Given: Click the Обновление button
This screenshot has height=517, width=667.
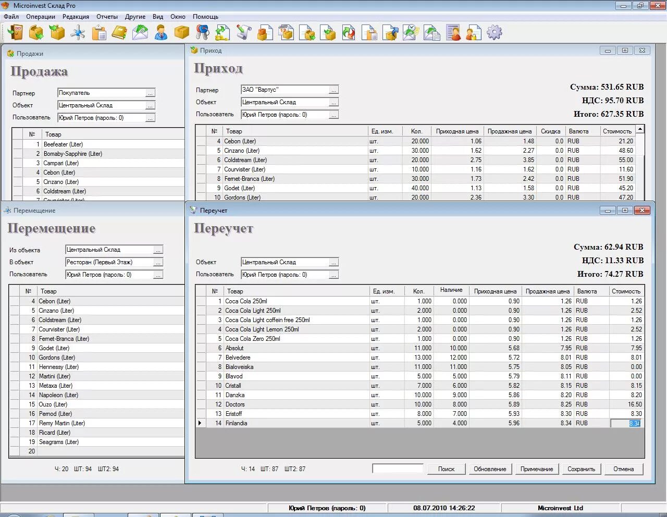Looking at the screenshot, I should click(x=490, y=469).
